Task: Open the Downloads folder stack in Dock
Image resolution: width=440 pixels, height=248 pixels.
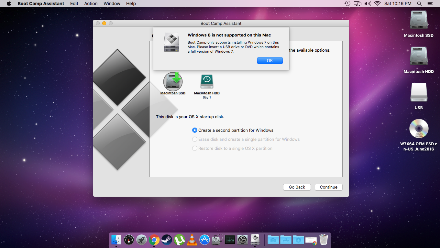Action: coord(298,240)
